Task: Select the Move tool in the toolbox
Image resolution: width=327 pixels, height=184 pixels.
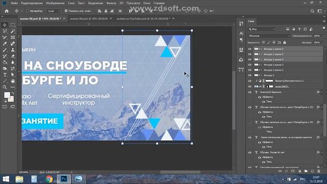Action: 5,25
